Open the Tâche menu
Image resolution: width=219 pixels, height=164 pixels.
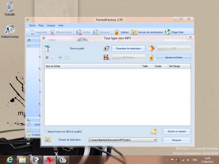pyautogui.click(x=32, y=26)
